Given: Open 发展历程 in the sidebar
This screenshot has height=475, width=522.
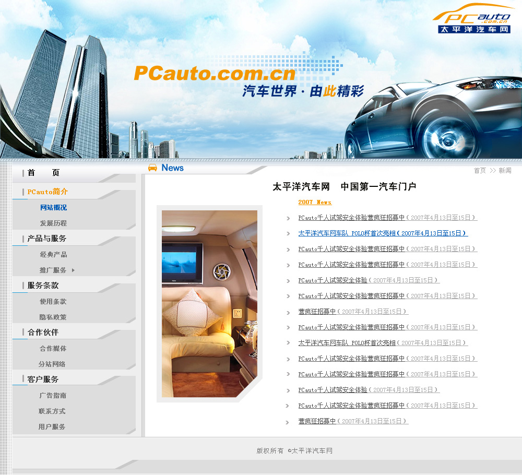Looking at the screenshot, I should (x=54, y=223).
